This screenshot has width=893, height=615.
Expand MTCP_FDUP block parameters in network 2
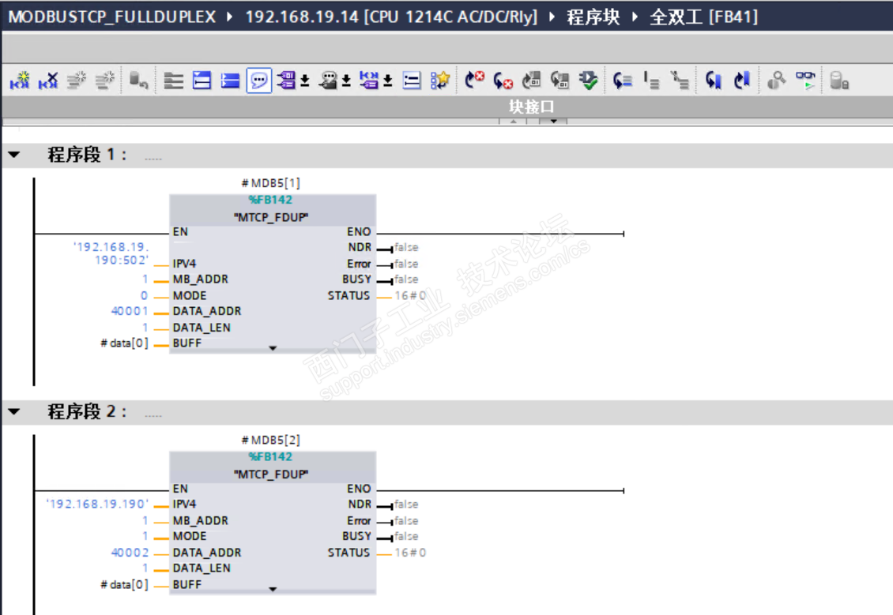point(273,590)
